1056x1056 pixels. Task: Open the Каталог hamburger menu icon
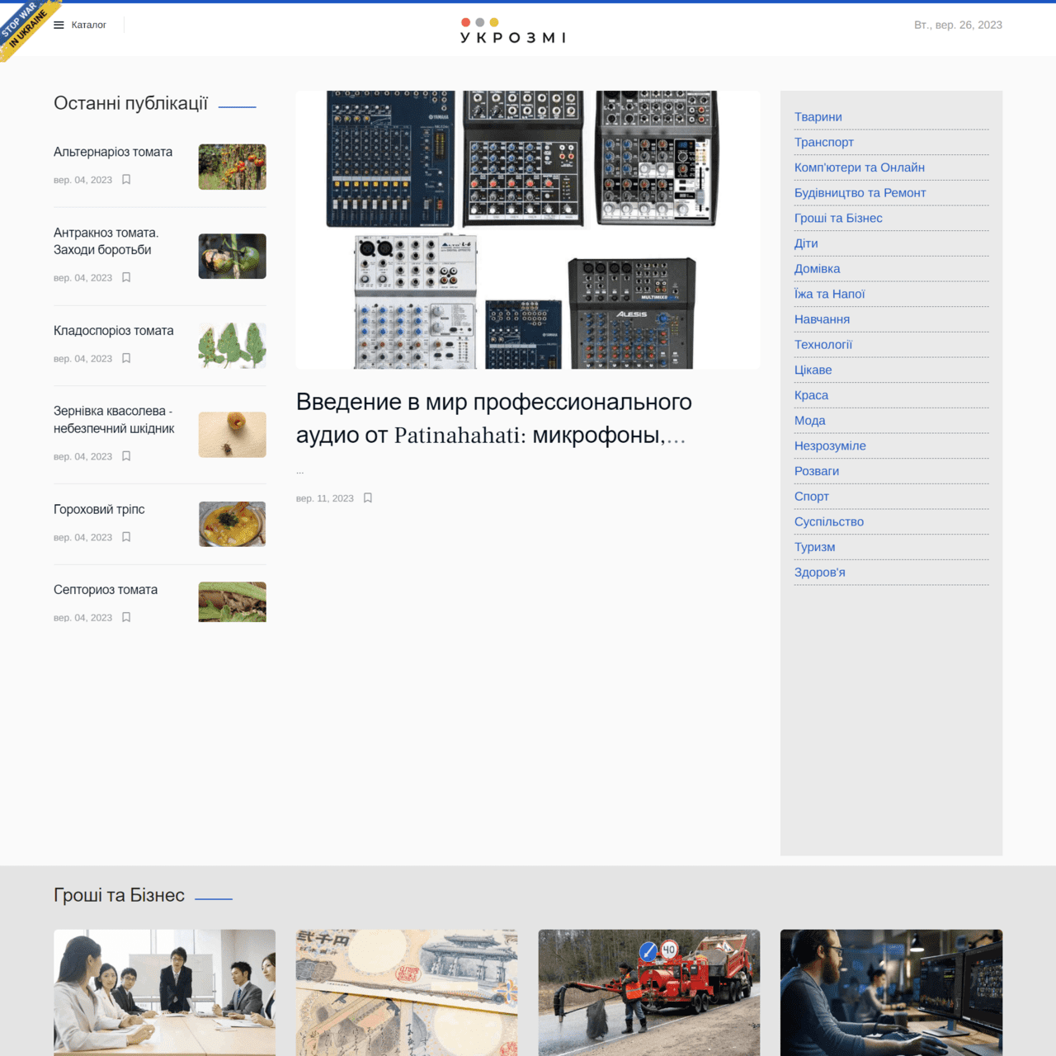[59, 25]
